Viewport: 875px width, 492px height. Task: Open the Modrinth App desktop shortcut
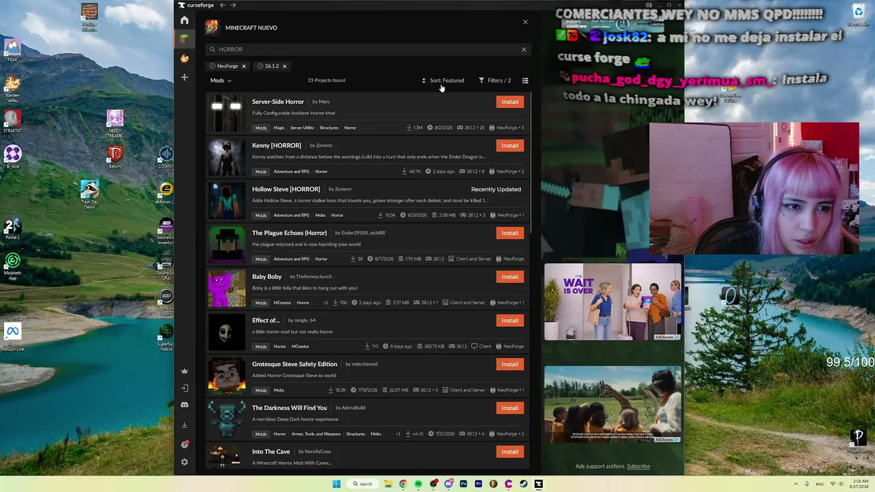tap(12, 266)
